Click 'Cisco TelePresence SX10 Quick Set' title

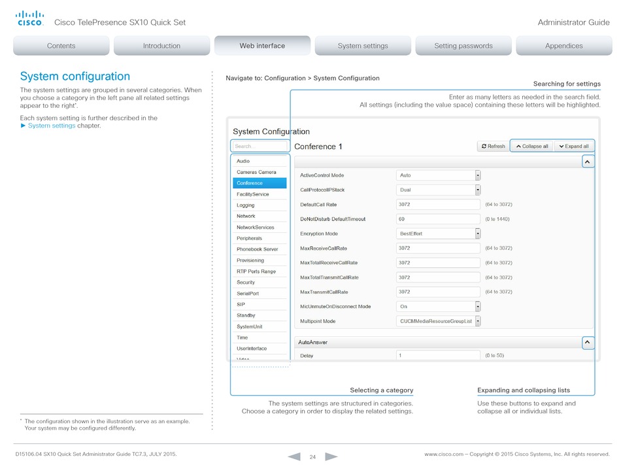120,23
